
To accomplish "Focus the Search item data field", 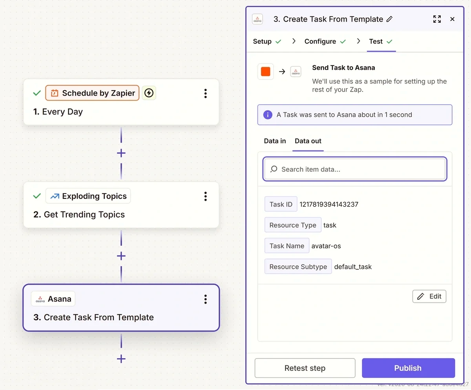I will [x=355, y=169].
